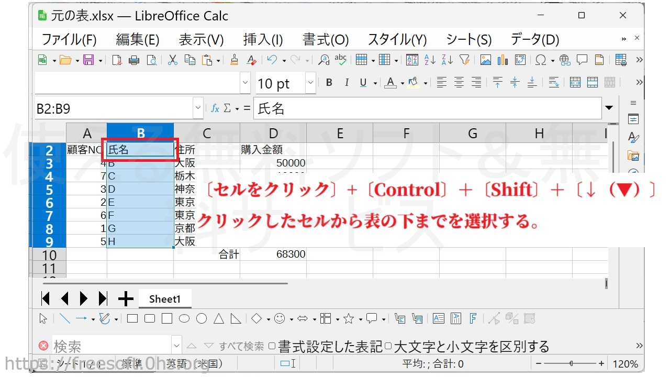Check the 大文字と小文字を区別する option
Image resolution: width=670 pixels, height=377 pixels.
point(388,346)
